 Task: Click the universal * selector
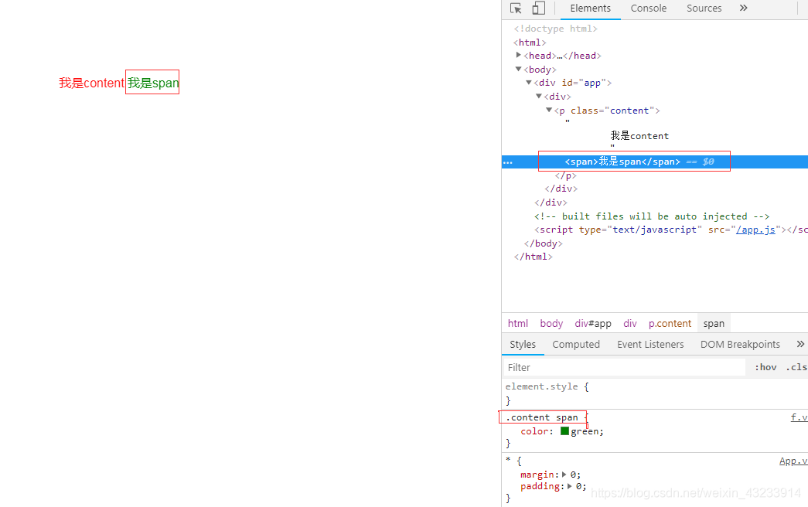508,461
